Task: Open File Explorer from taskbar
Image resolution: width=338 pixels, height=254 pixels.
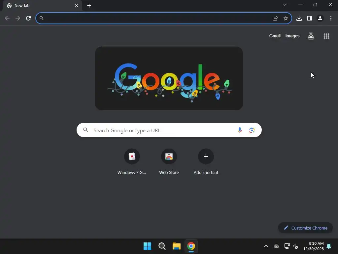Action: tap(177, 246)
